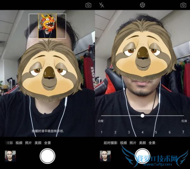Choose beauty level 6
This screenshot has height=169, width=190.
point(170,132)
